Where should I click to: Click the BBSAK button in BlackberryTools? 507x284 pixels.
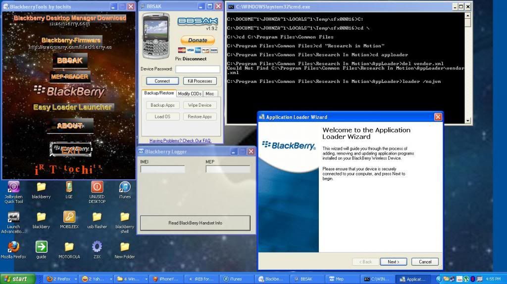click(70, 60)
